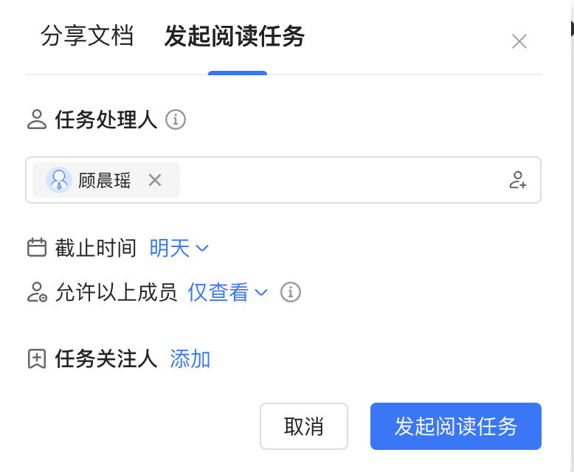Screen dimensions: 574x472
Task: Close the dialog with the X icon
Action: 519,41
